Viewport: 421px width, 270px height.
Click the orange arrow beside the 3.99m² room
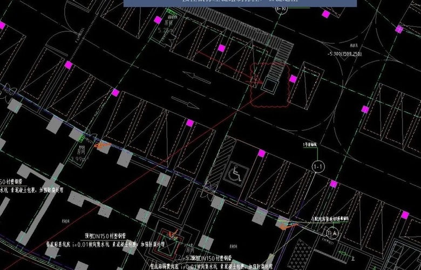[x=103, y=145]
